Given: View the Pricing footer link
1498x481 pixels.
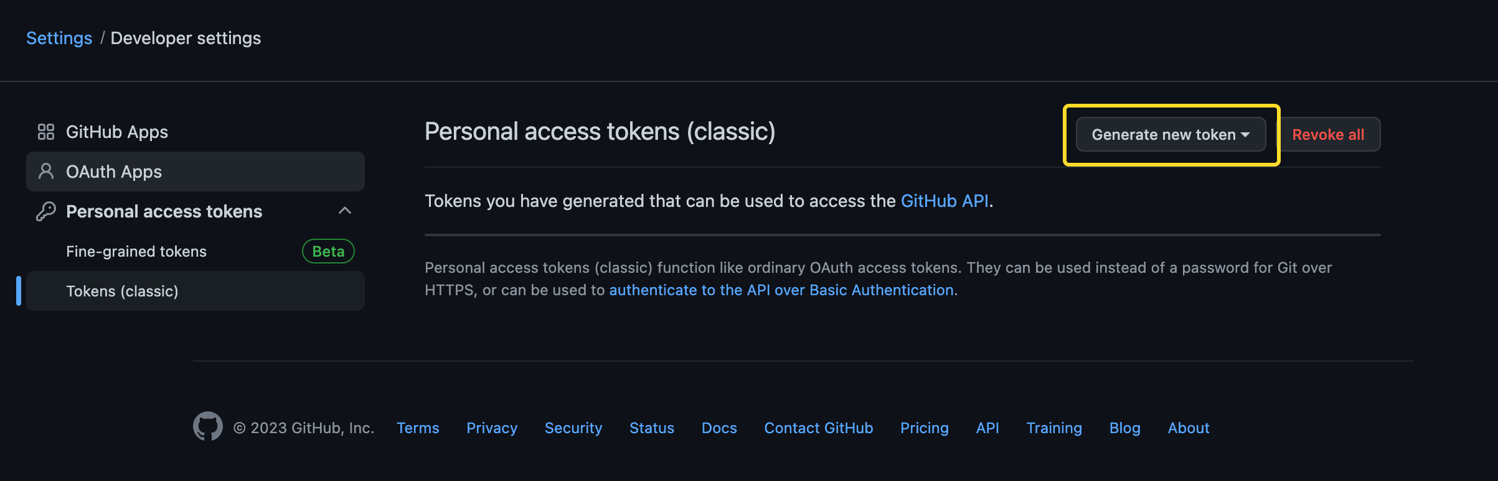Looking at the screenshot, I should click(x=925, y=428).
